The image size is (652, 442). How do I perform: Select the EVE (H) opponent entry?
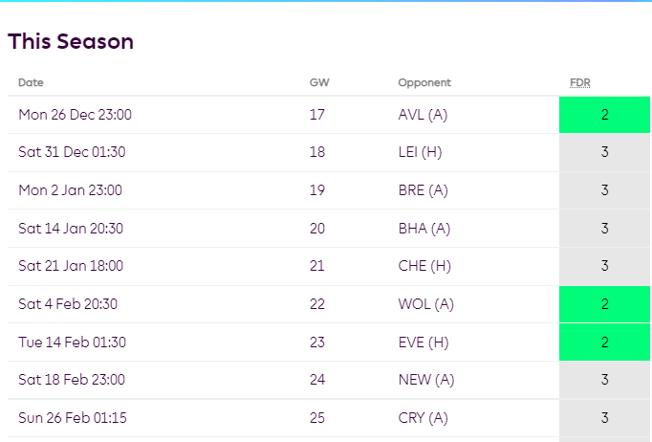coord(423,342)
